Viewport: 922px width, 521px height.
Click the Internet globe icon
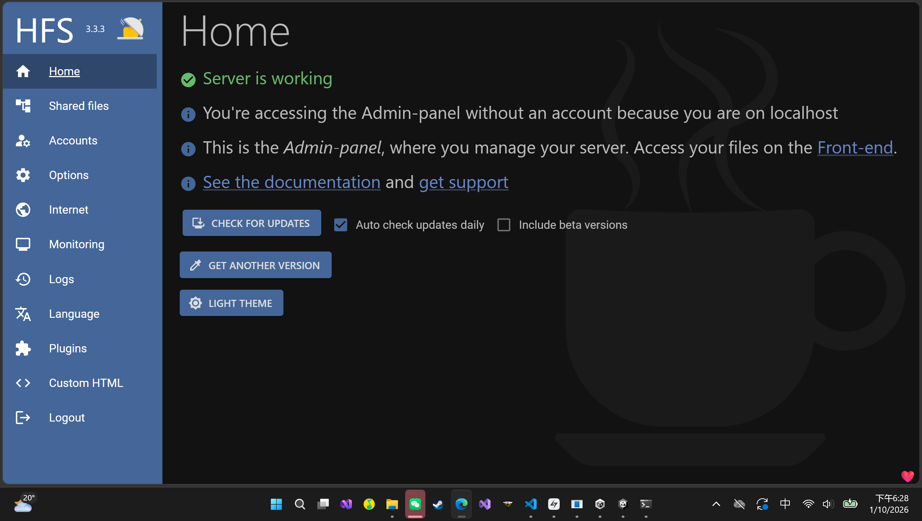pyautogui.click(x=23, y=210)
